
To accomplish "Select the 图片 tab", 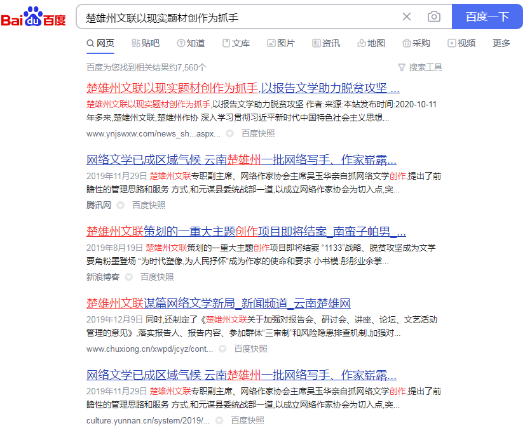I will (x=281, y=43).
